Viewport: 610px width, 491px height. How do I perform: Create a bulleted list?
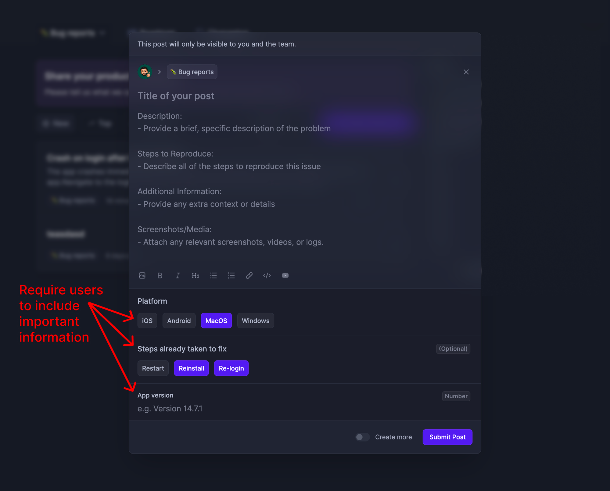pos(213,275)
